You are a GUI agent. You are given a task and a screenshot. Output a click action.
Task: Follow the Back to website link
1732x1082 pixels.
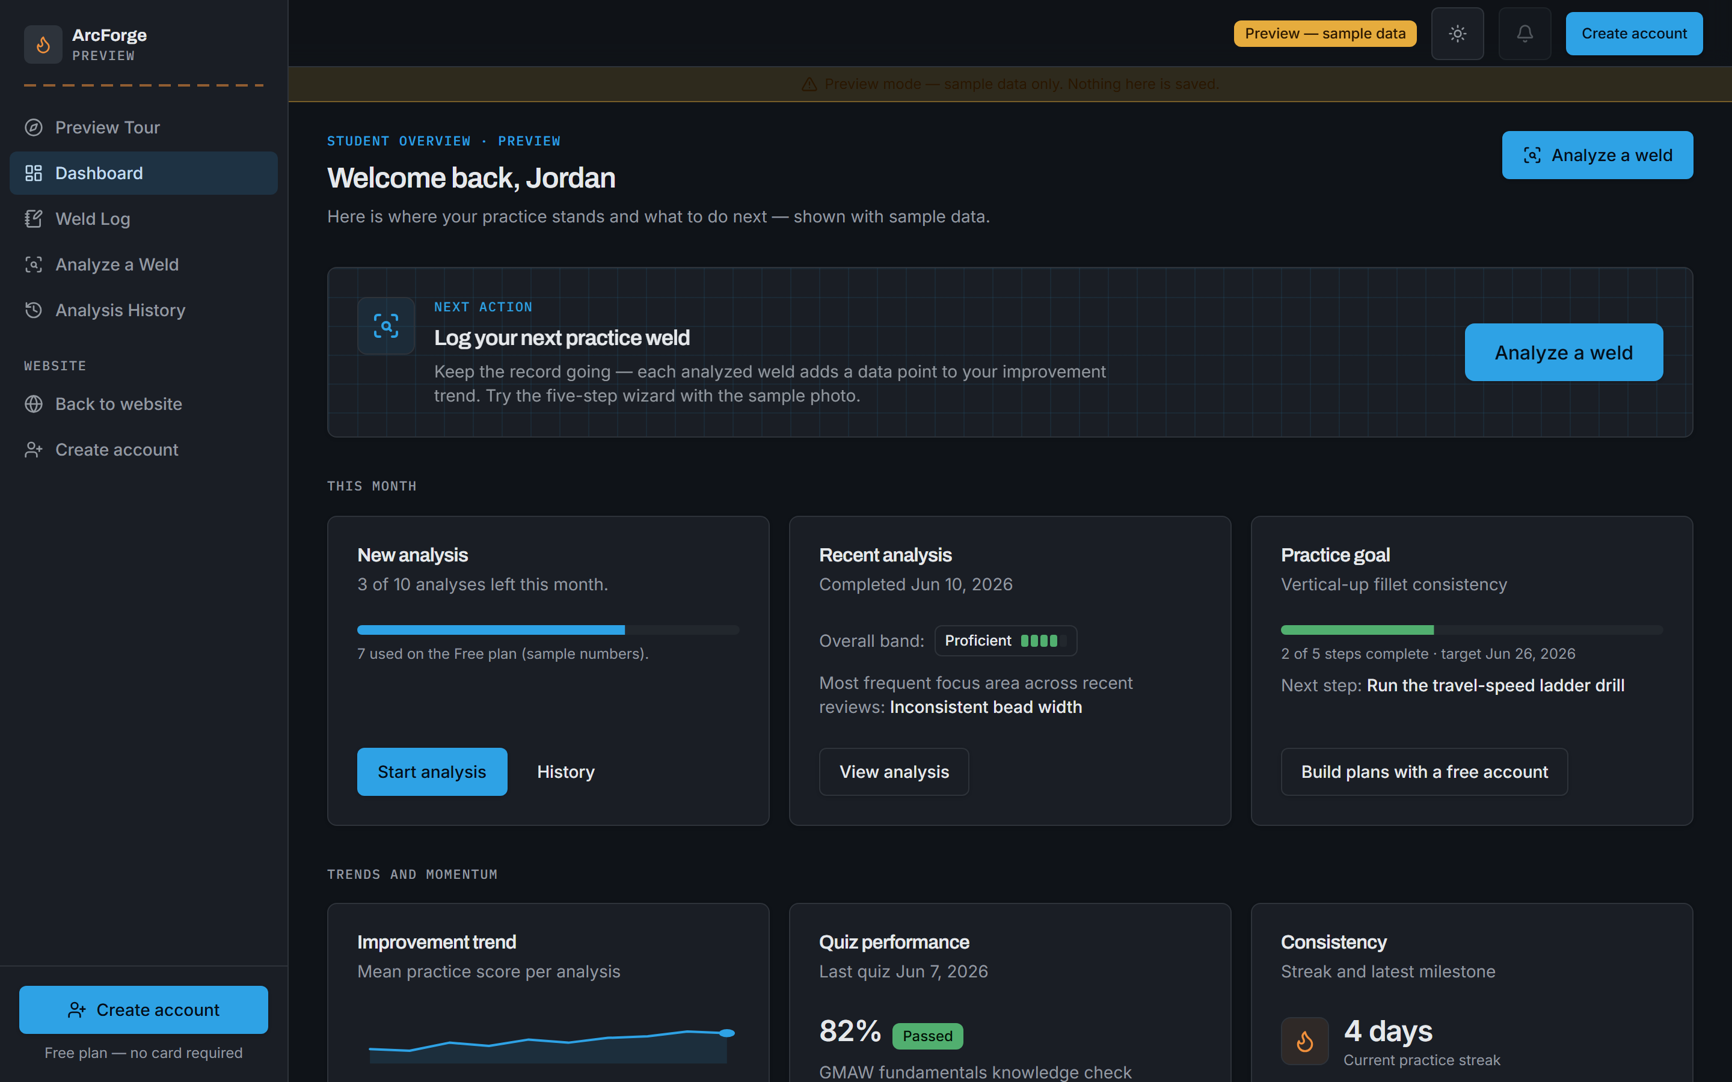143,405
